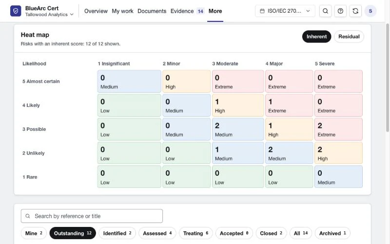Click the page vertical scrollbar
The width and height of the screenshot is (390, 244).
(x=387, y=77)
